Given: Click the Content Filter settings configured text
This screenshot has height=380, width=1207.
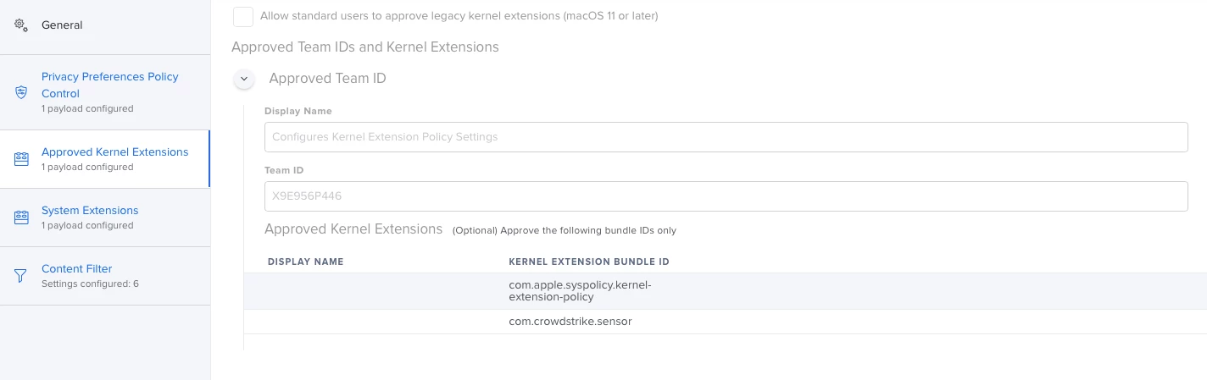Looking at the screenshot, I should tap(90, 284).
